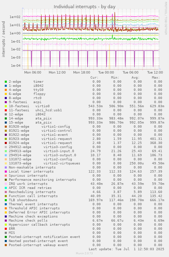
Task: Click the Max: column header
Action: tap(156, 78)
